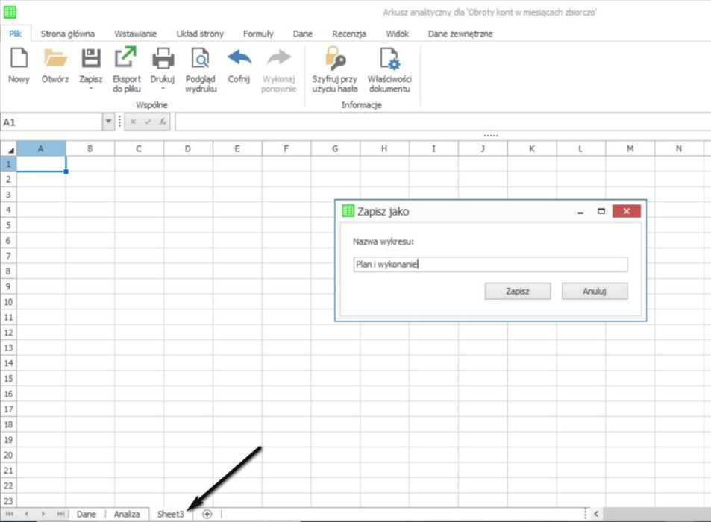Screen dimensions: 711x522
Task: Expand the Drukuj dropdown arrow
Action: point(163,89)
